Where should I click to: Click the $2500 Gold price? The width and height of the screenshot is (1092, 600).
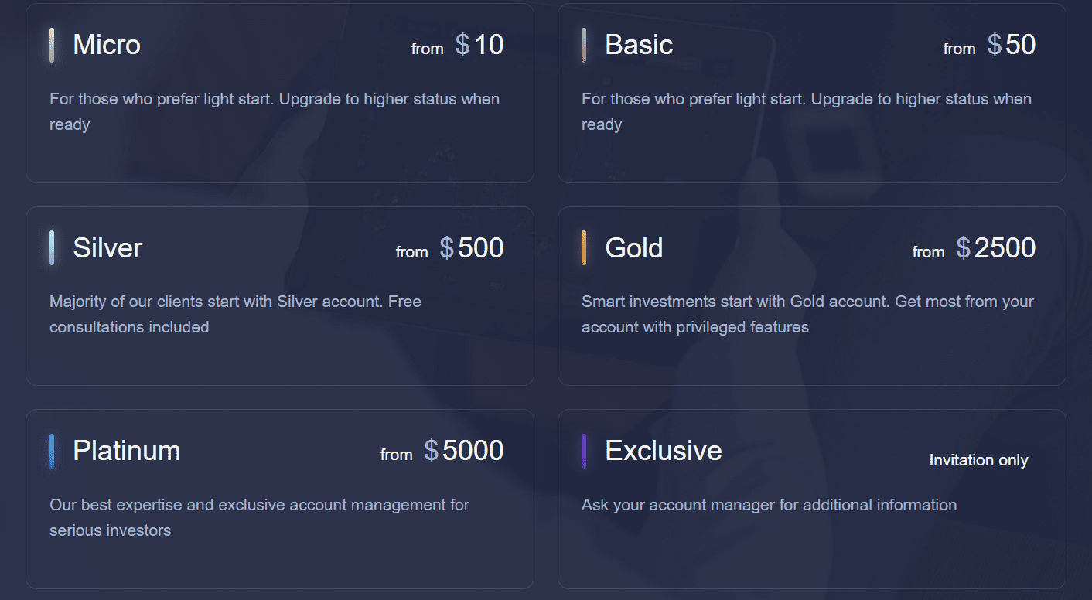[x=996, y=248]
